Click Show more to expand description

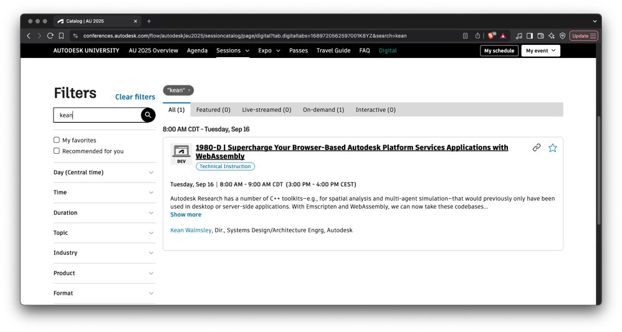tap(186, 215)
